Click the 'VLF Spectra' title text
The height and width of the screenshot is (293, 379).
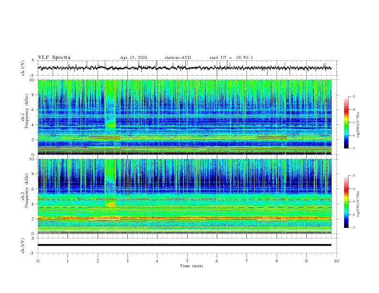click(54, 57)
